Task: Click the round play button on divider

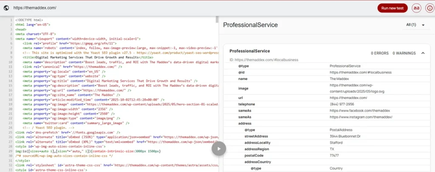Action: [x=219, y=148]
